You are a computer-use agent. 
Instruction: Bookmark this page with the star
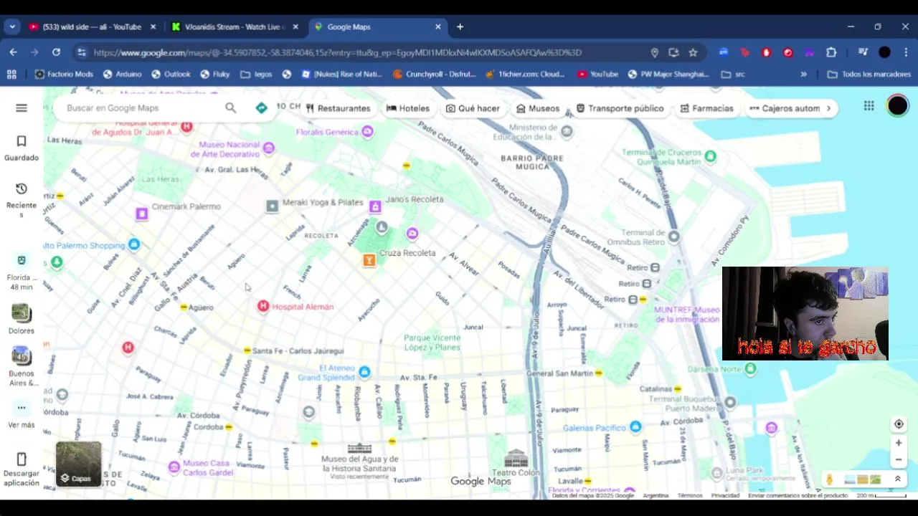(693, 52)
